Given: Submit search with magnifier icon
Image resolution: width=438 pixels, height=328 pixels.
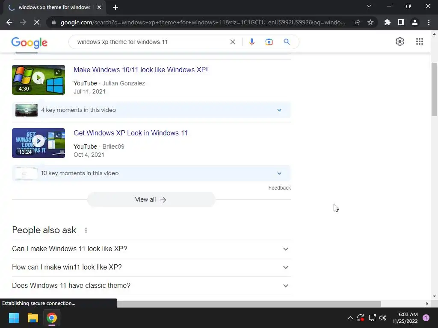Looking at the screenshot, I should point(287,42).
